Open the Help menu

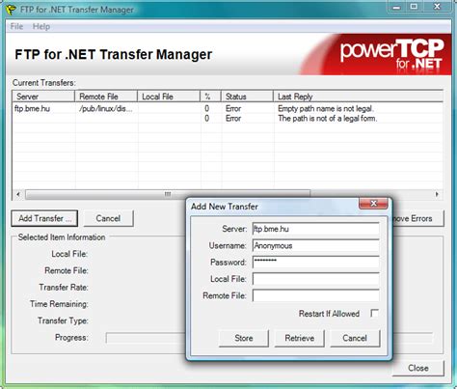(41, 26)
